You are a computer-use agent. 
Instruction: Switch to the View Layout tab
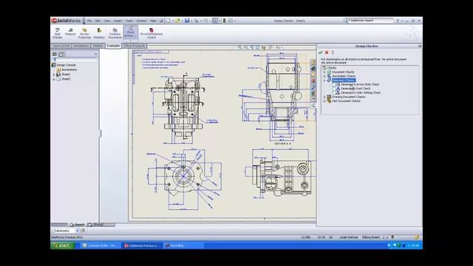click(x=61, y=46)
